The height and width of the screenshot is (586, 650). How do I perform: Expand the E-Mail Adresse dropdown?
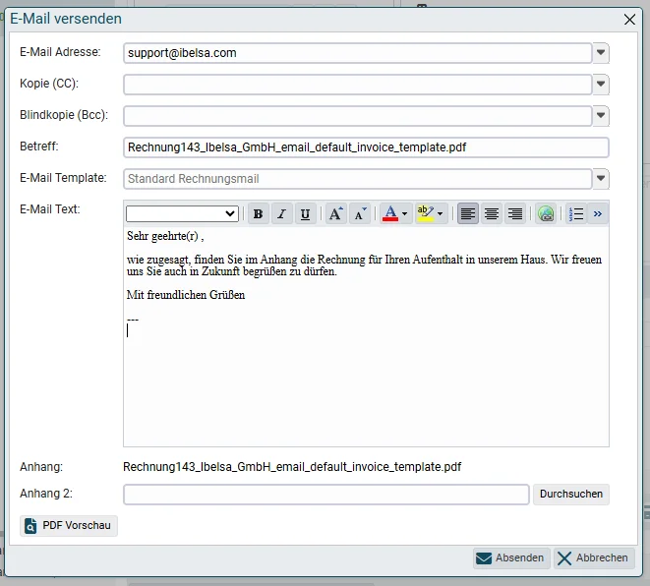coord(601,53)
